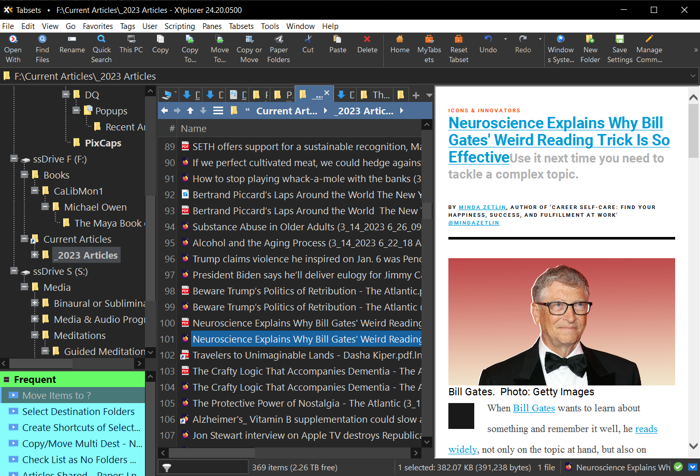Click the red Delete icon
Viewport: 700px width, 476px height.
367,39
